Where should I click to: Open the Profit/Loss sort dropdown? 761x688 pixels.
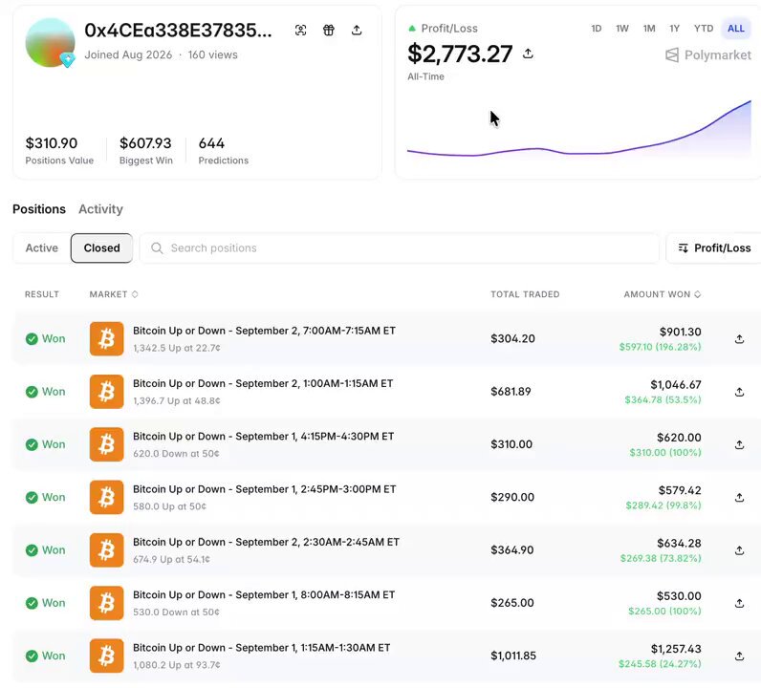click(x=714, y=247)
